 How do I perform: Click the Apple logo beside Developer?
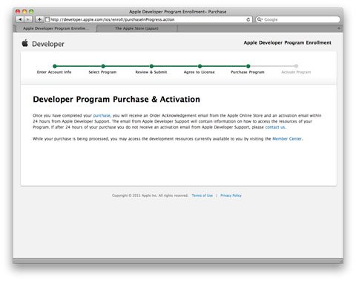pos(25,43)
